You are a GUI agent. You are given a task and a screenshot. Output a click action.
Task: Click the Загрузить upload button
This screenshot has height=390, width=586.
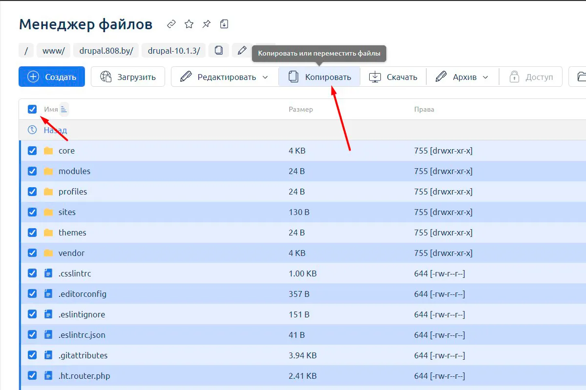tap(128, 77)
